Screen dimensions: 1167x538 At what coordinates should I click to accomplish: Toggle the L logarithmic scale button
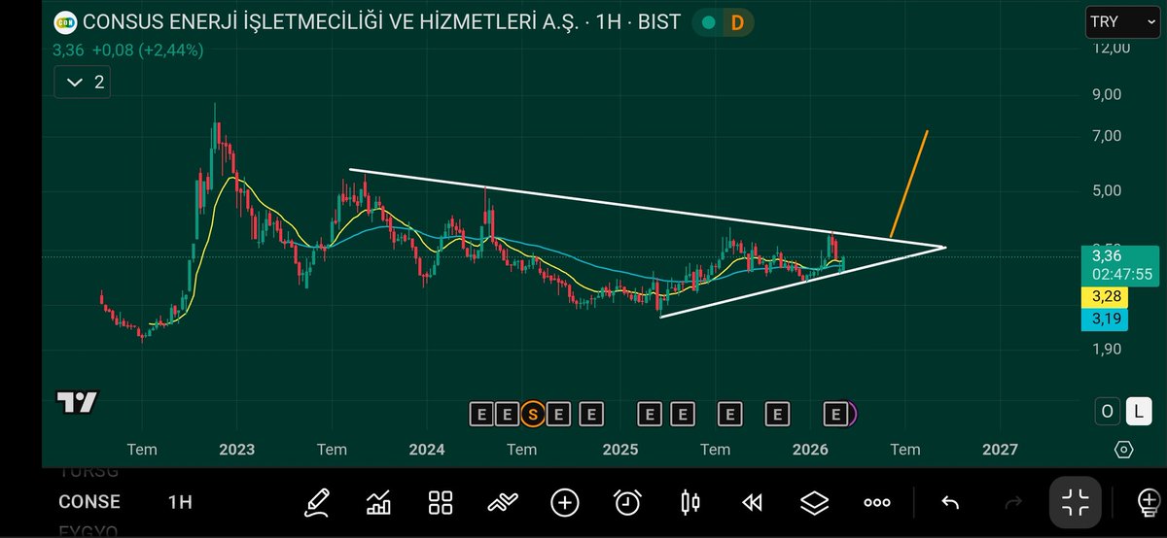click(x=1138, y=411)
